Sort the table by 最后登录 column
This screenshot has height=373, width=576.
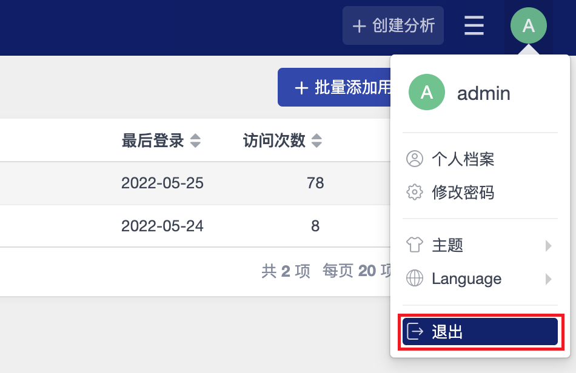click(195, 141)
